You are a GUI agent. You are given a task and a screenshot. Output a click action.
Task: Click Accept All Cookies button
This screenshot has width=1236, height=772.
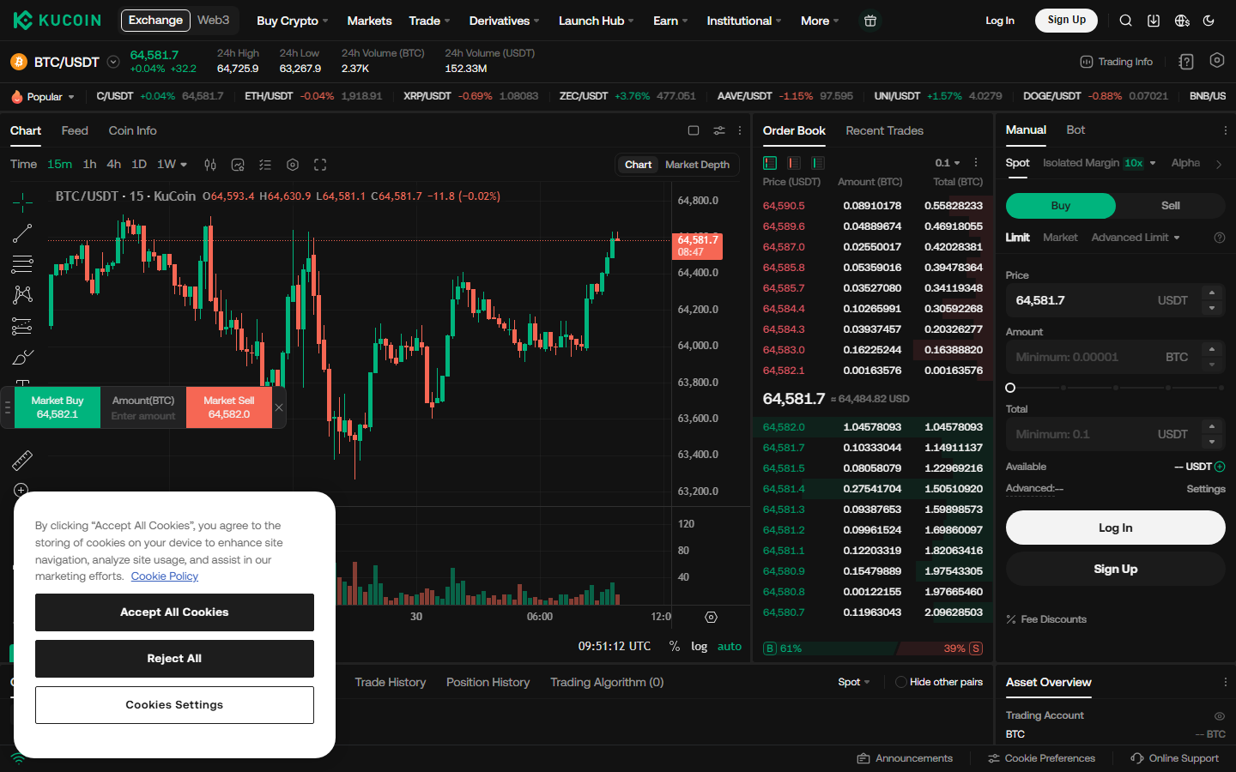click(174, 612)
